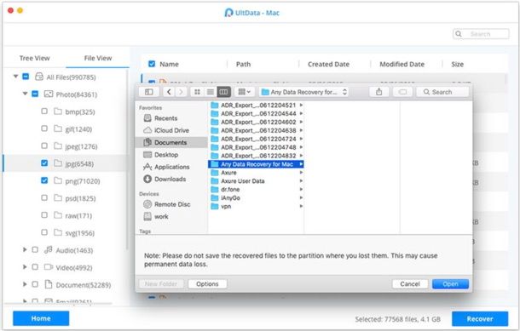
Task: Select the Axure folder
Action: tap(257, 173)
